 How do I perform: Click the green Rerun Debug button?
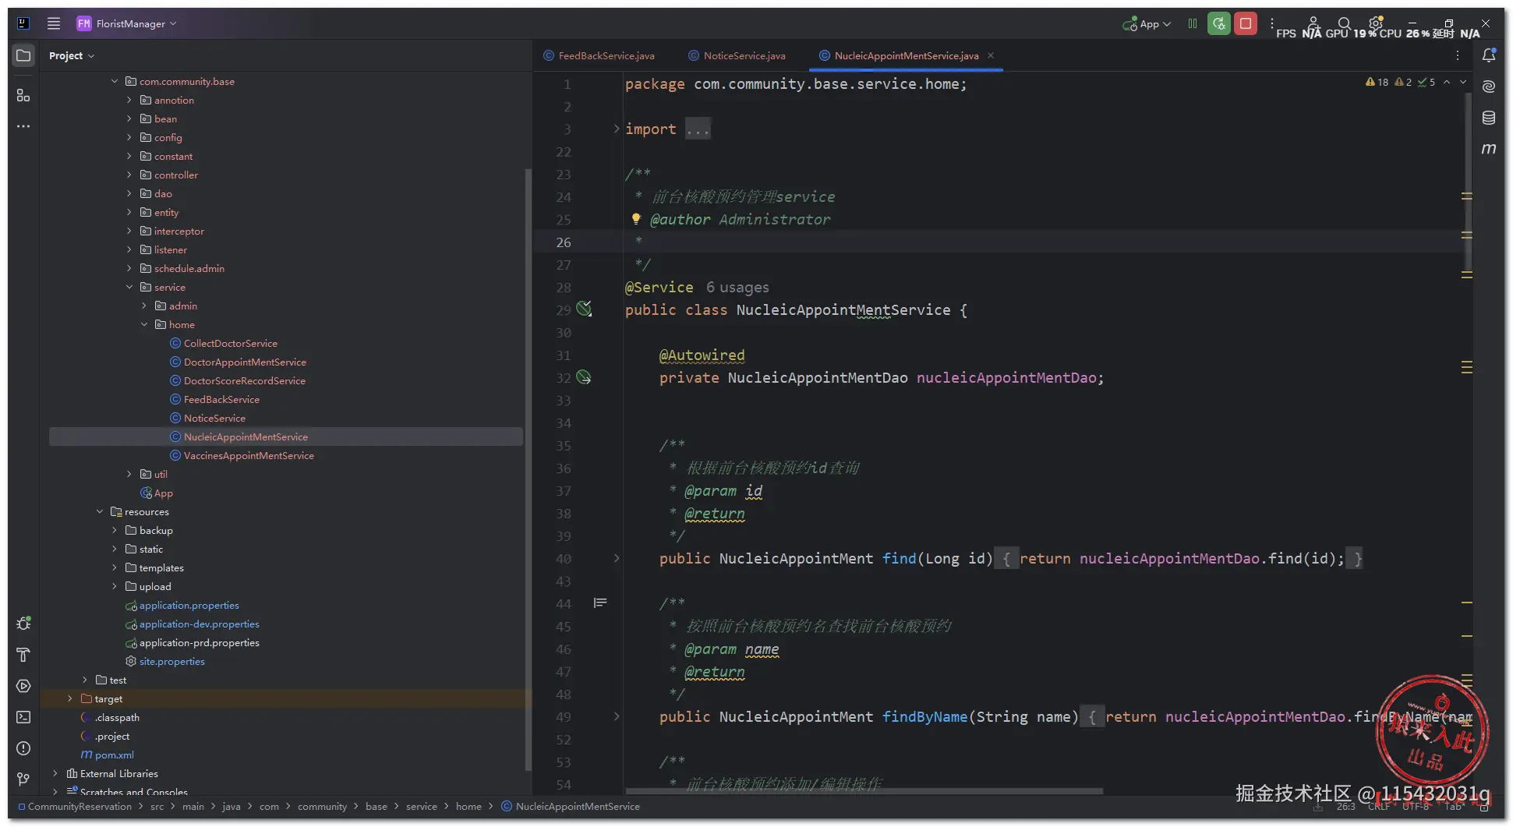[x=1219, y=24]
